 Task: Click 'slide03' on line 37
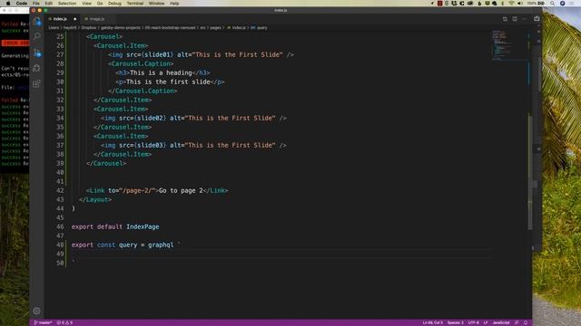click(x=150, y=145)
